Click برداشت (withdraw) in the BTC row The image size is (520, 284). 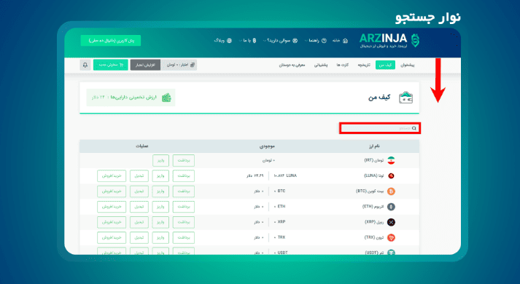coord(183,192)
